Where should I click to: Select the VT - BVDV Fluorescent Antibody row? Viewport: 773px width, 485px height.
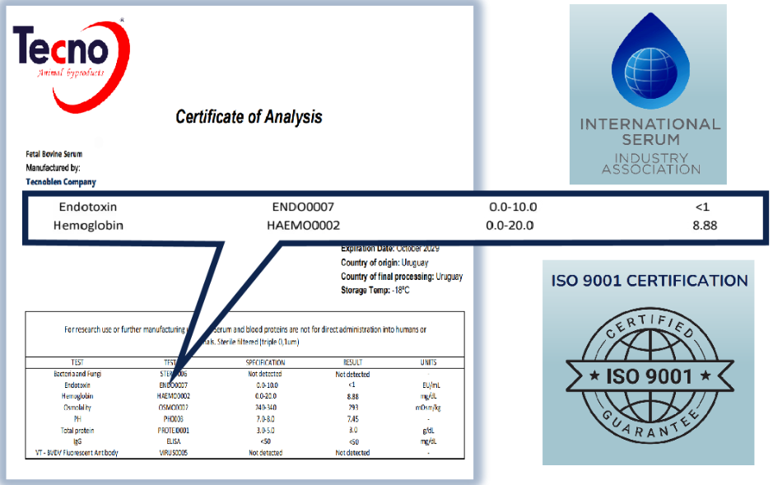[x=77, y=453]
